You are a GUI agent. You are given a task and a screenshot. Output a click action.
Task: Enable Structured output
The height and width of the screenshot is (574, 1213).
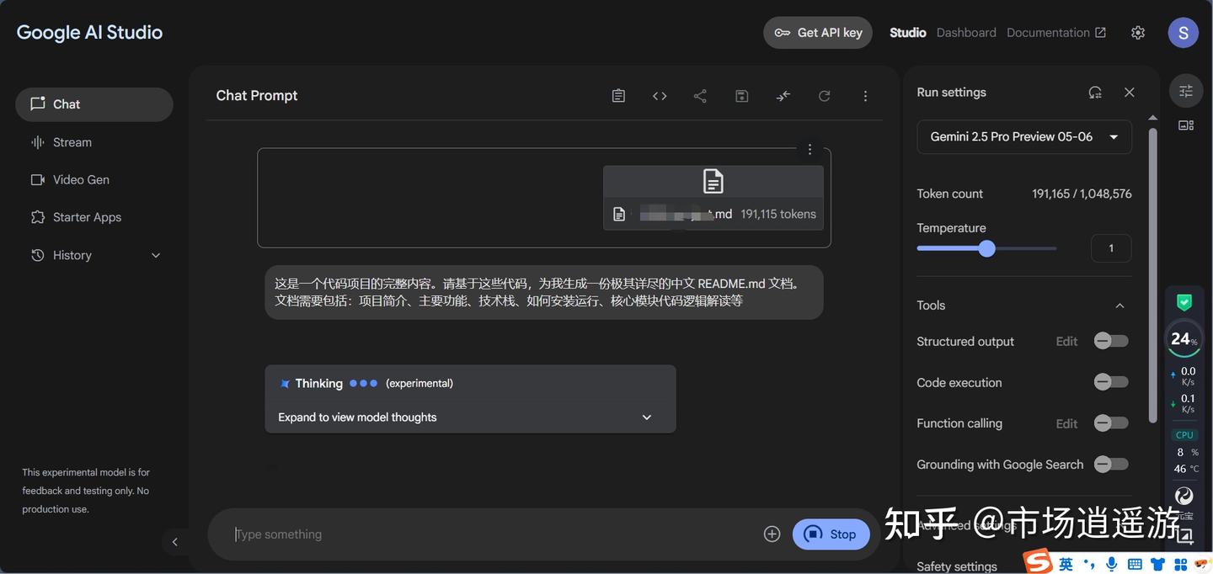pos(1110,341)
